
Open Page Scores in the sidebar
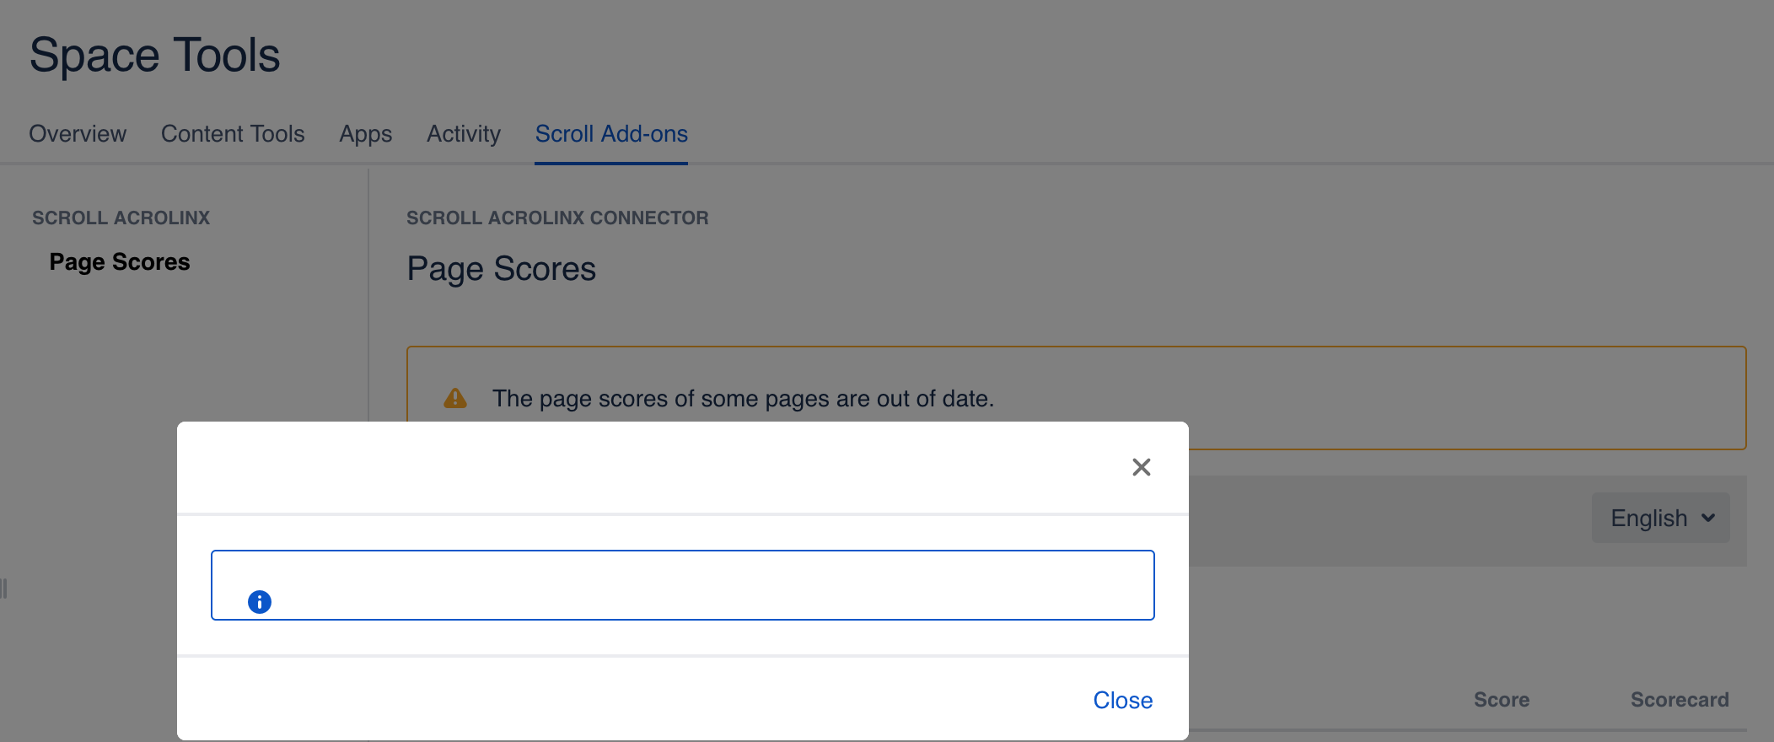[120, 262]
